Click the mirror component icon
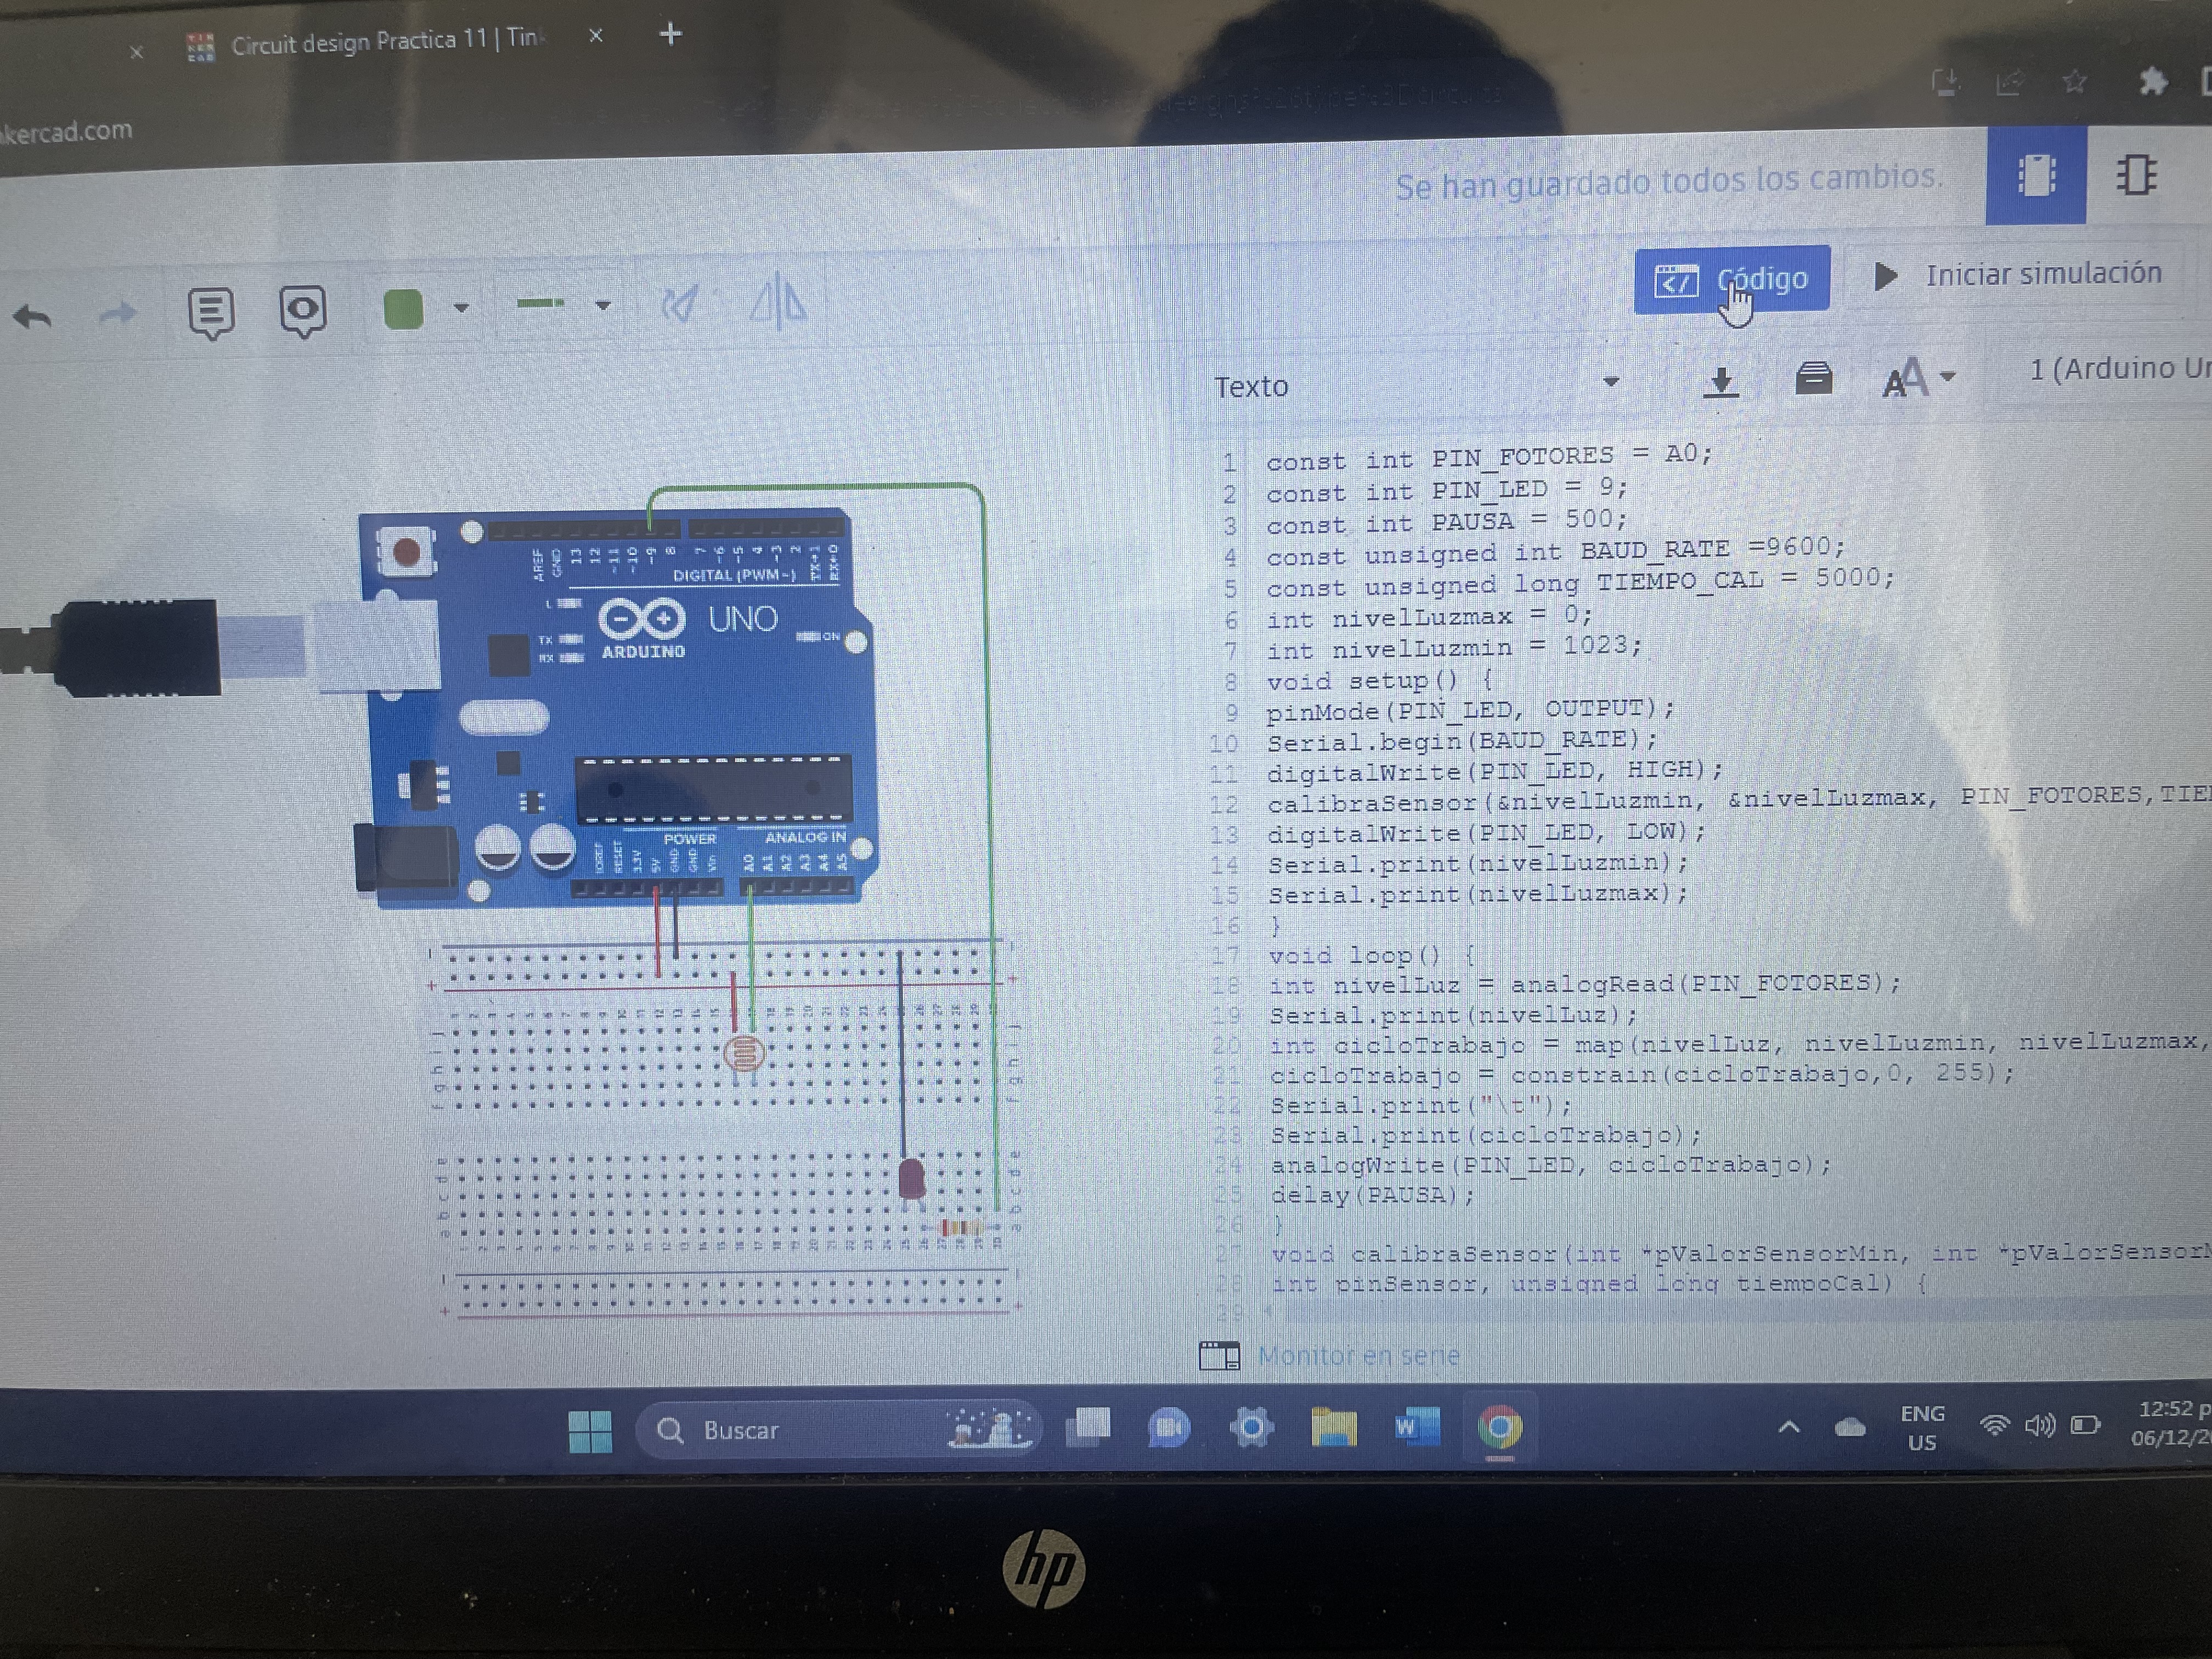Viewport: 2212px width, 1659px height. (778, 301)
